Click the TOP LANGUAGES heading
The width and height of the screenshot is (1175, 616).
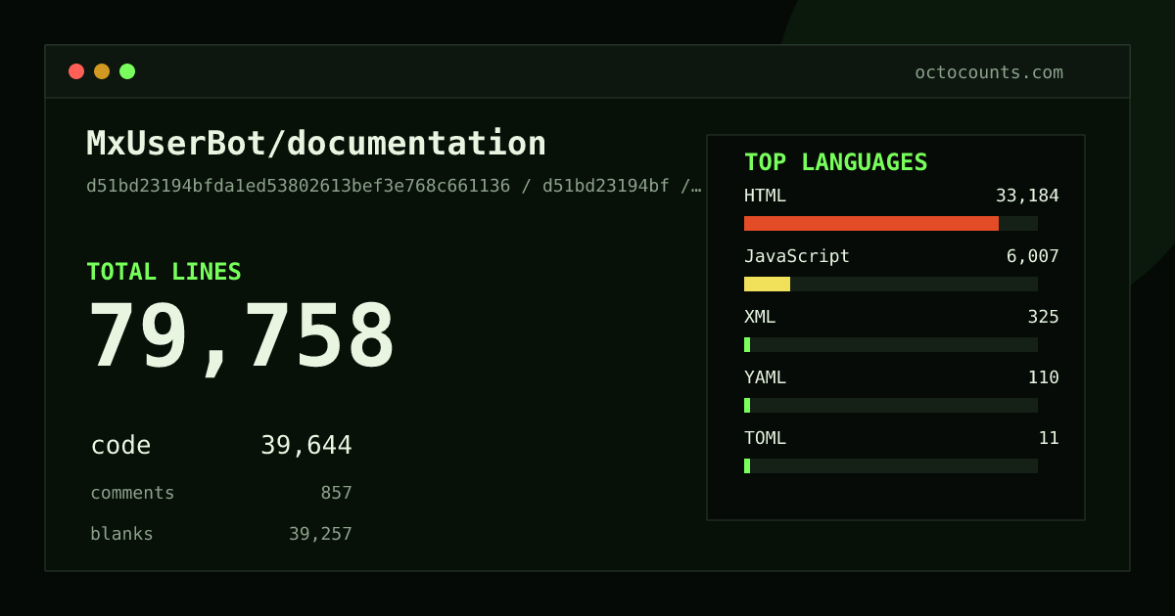[x=836, y=162]
